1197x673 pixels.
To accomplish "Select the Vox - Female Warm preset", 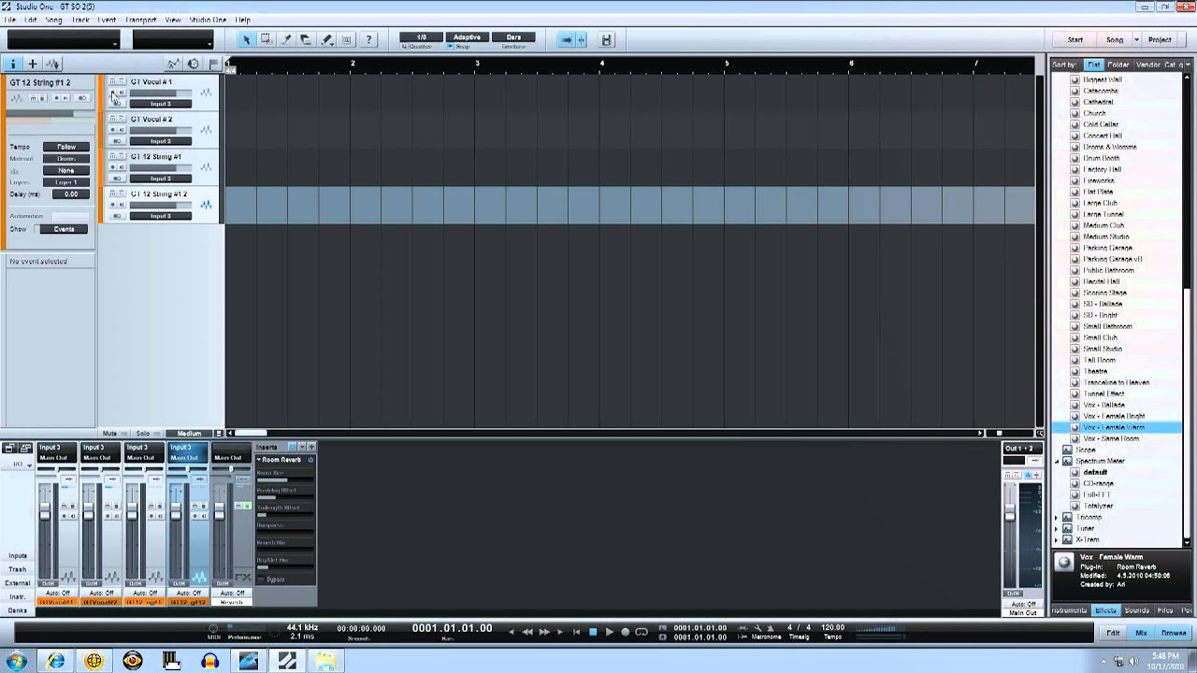I will 1113,427.
